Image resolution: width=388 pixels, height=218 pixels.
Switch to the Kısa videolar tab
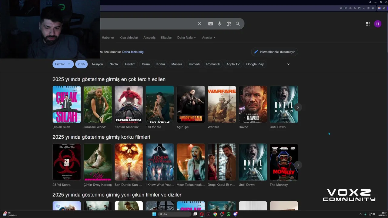[x=129, y=38]
